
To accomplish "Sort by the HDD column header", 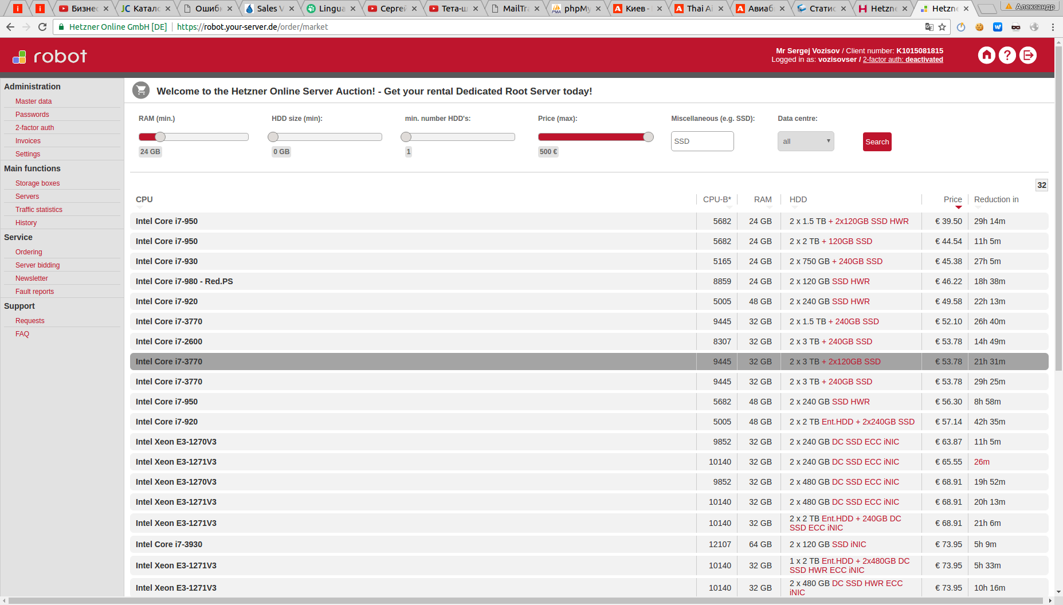I will 798,199.
